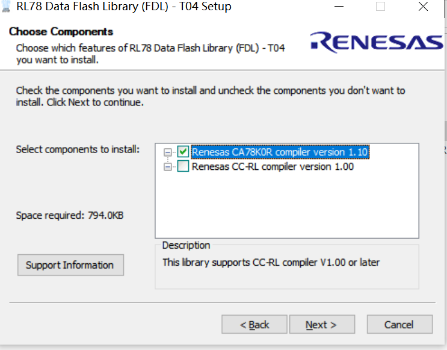The image size is (447, 350).
Task: Click the Description text box
Action: point(287,267)
